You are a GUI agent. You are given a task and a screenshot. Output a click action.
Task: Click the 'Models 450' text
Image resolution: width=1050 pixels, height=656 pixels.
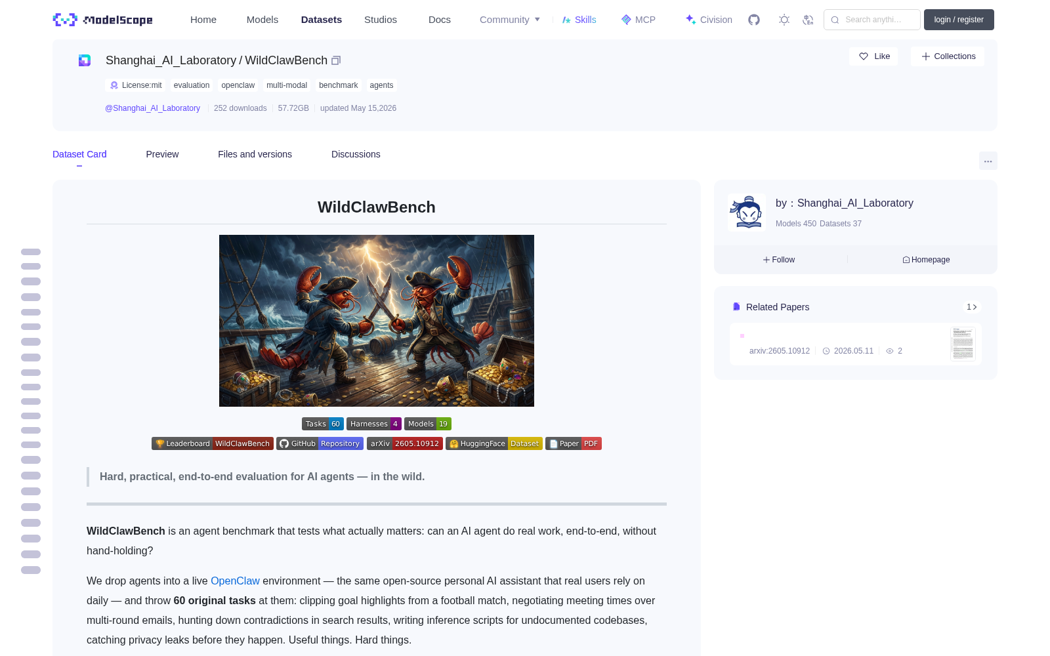coord(796,224)
